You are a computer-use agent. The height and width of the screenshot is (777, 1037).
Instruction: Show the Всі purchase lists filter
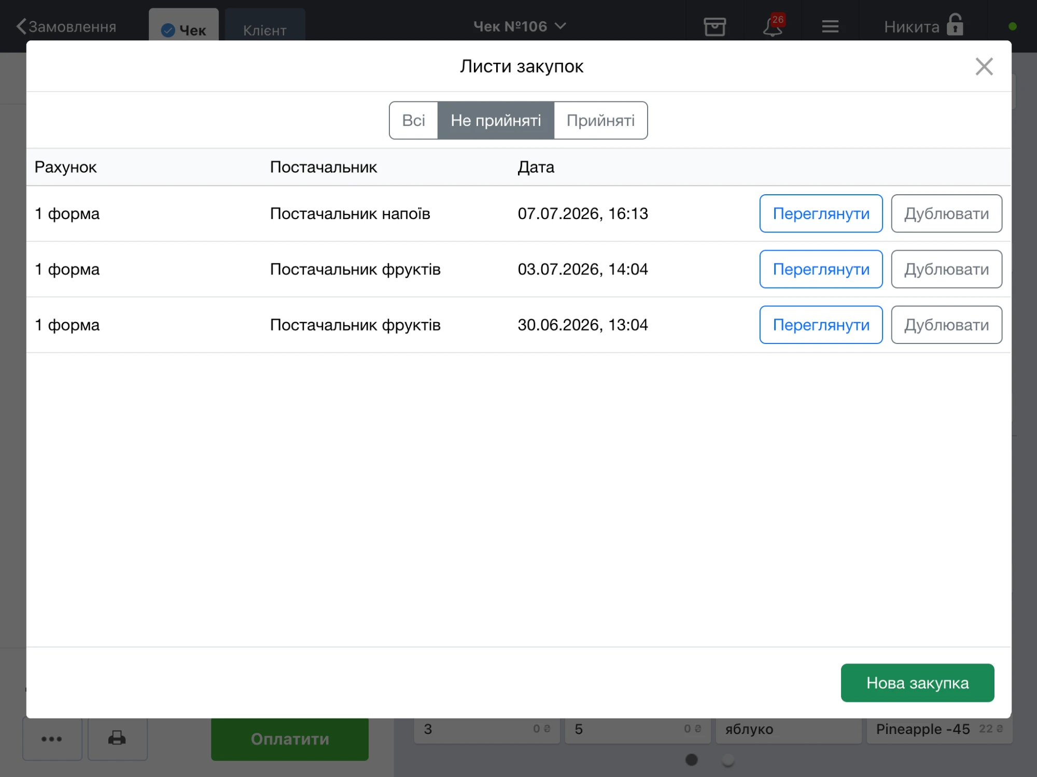(x=413, y=120)
